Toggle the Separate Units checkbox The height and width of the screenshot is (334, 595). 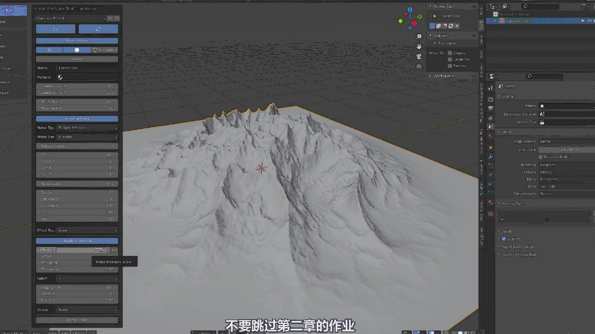[x=541, y=157]
